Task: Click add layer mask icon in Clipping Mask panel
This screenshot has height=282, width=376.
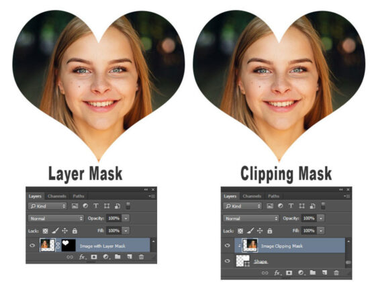Action: tap(289, 273)
